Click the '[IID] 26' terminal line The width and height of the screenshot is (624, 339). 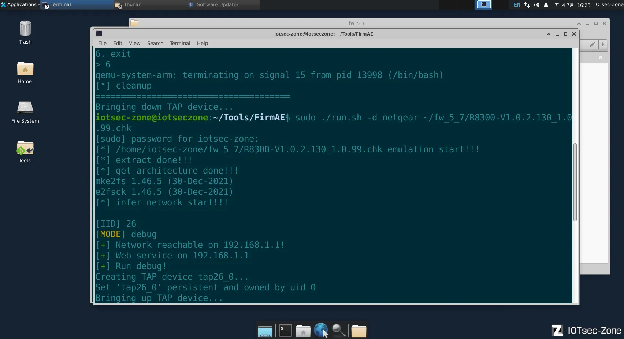[x=116, y=224]
